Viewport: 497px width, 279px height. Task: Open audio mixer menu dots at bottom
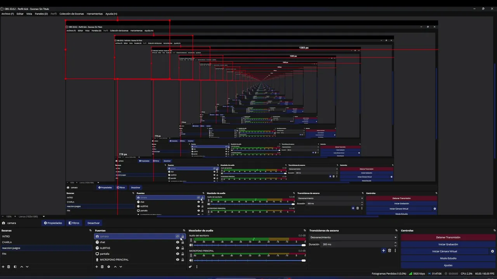pyautogui.click(x=197, y=267)
